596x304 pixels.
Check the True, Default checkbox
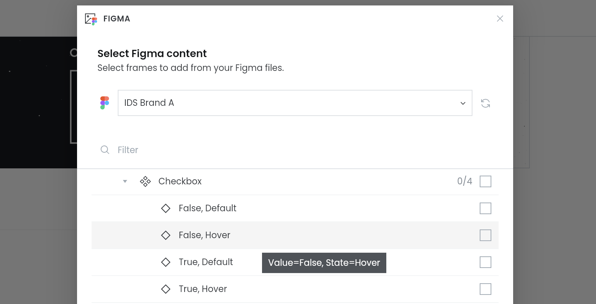point(486,262)
